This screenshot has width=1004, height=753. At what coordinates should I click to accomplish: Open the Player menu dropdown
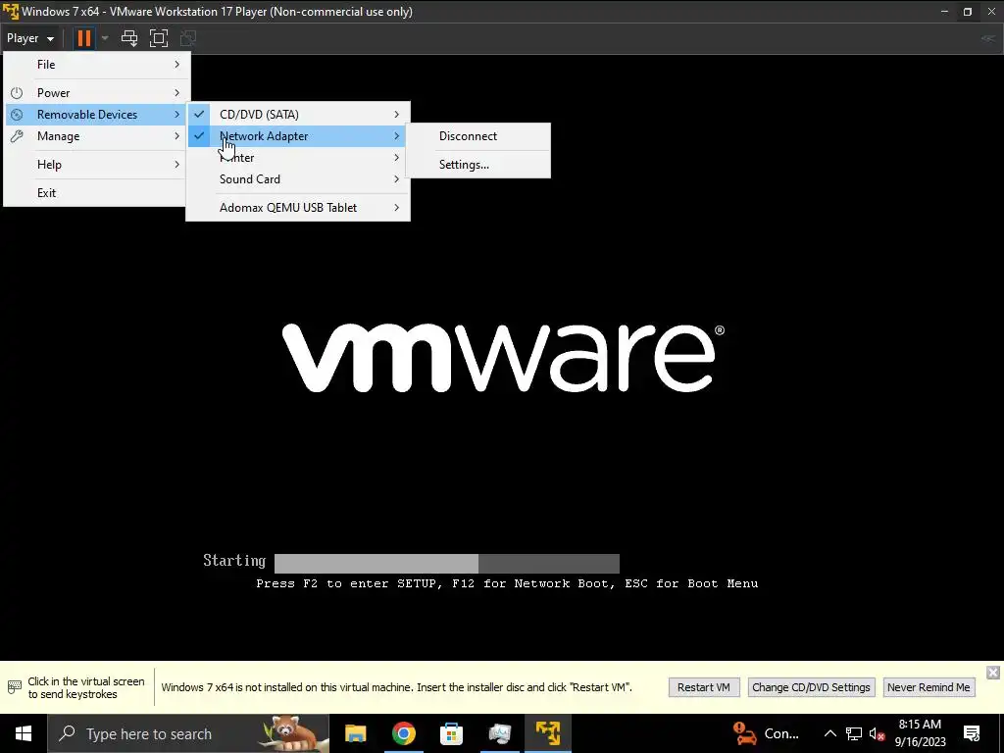tap(30, 38)
